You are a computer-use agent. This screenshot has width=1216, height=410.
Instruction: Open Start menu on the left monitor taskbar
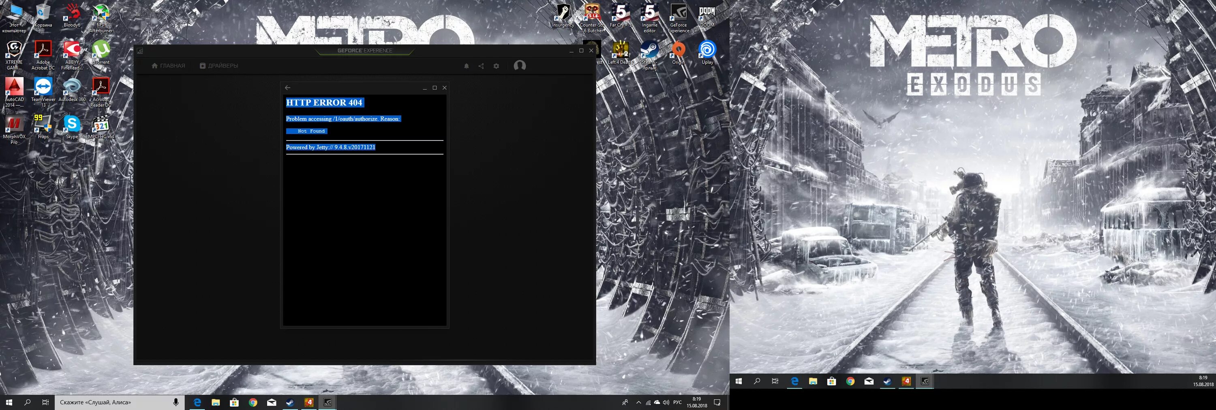tap(9, 402)
